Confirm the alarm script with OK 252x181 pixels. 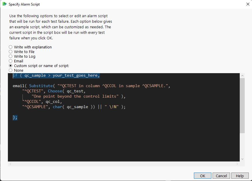pos(202,175)
